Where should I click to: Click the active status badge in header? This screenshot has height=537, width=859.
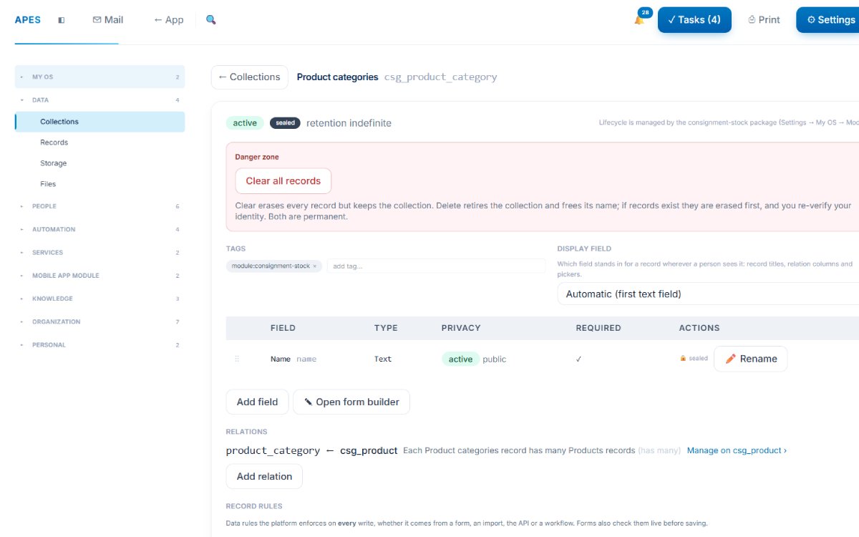(x=245, y=123)
